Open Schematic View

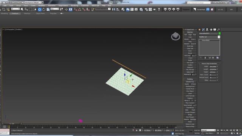click(136, 9)
